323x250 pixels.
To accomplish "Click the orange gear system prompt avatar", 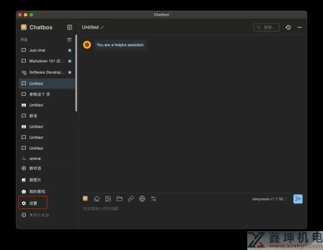I will click(87, 45).
